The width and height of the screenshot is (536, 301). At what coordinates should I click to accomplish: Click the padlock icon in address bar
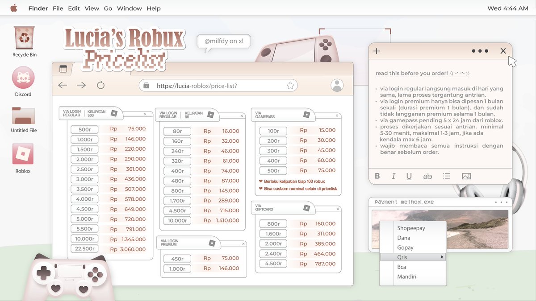coord(147,86)
